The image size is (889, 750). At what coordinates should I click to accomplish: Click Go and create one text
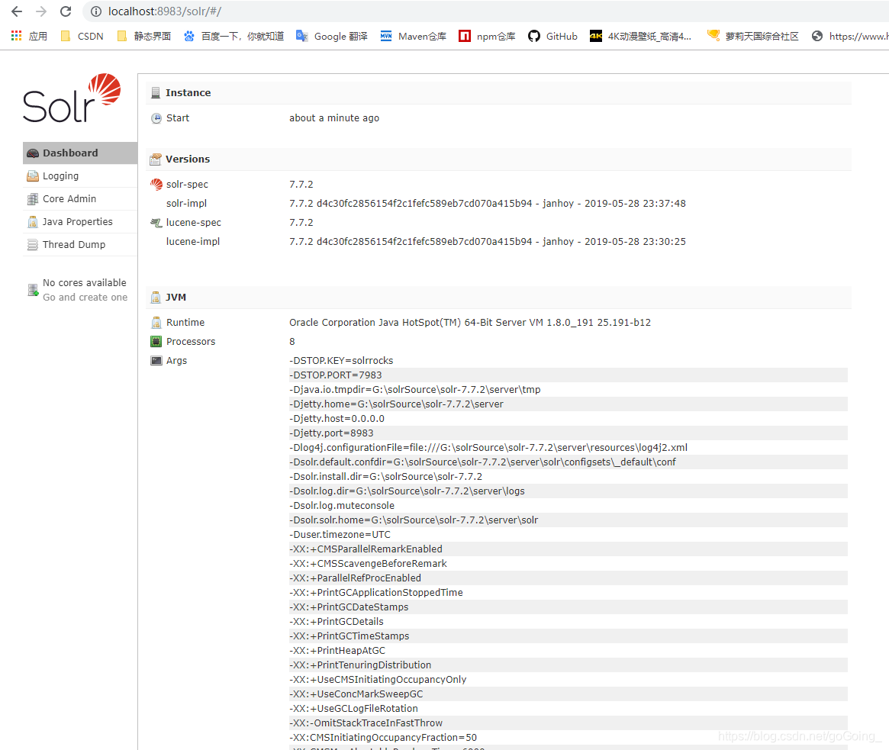pos(85,297)
